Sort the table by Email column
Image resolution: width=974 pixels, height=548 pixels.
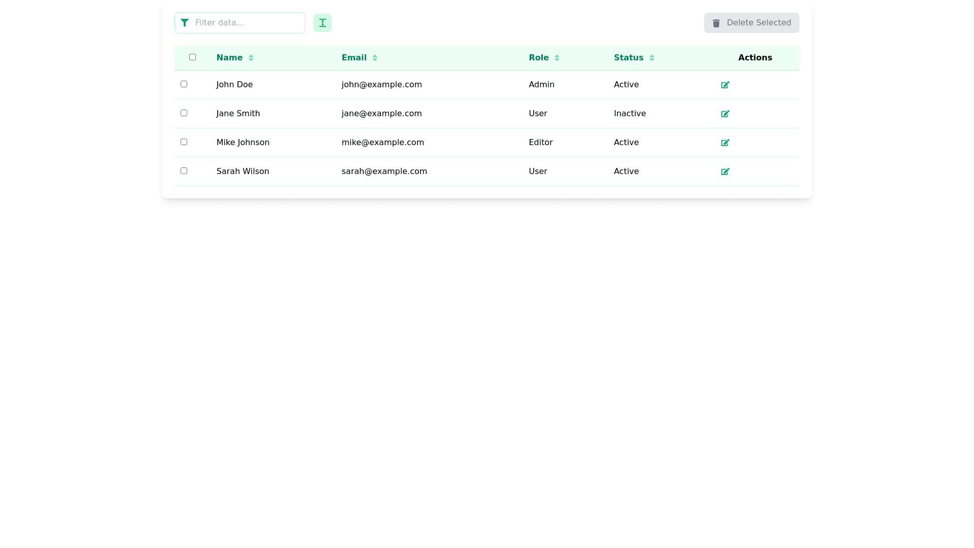coord(375,58)
